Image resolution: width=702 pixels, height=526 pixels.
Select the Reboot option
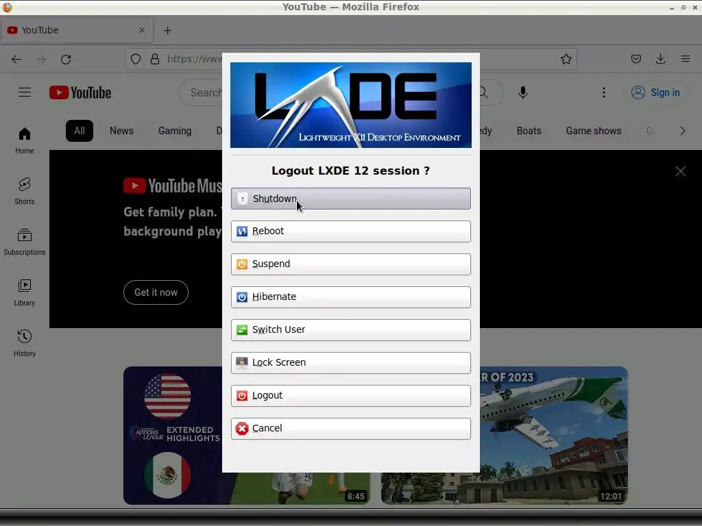click(350, 231)
